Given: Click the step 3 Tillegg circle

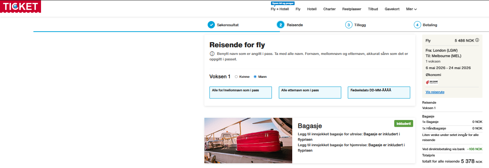Looking at the screenshot, I should coord(349,25).
